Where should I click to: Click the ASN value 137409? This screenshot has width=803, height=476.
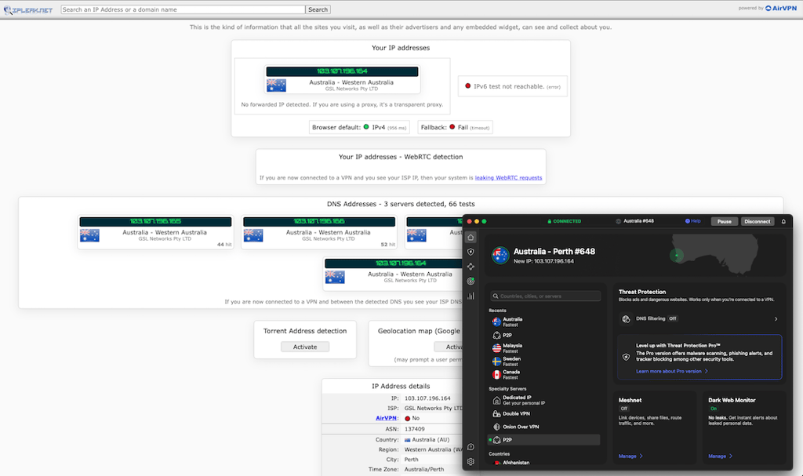414,429
